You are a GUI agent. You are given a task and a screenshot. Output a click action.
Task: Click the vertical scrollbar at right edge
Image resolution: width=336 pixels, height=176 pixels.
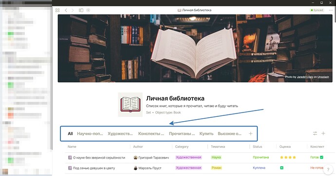(x=335, y=14)
